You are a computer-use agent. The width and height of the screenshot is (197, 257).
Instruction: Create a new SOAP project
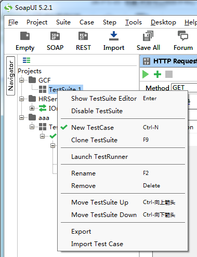55,36
